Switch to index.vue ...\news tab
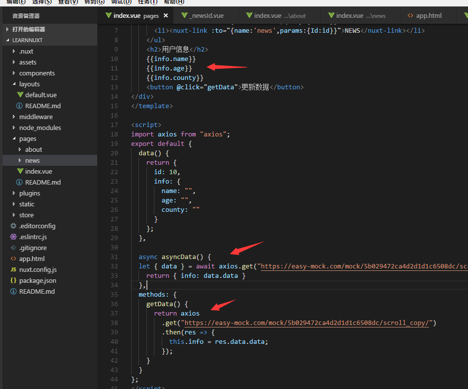This screenshot has height=389, width=468. click(x=360, y=15)
